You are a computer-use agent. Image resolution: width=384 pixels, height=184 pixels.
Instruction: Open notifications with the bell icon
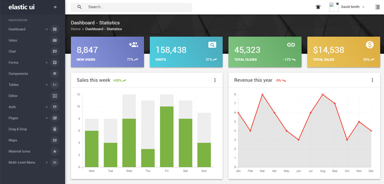click(318, 7)
